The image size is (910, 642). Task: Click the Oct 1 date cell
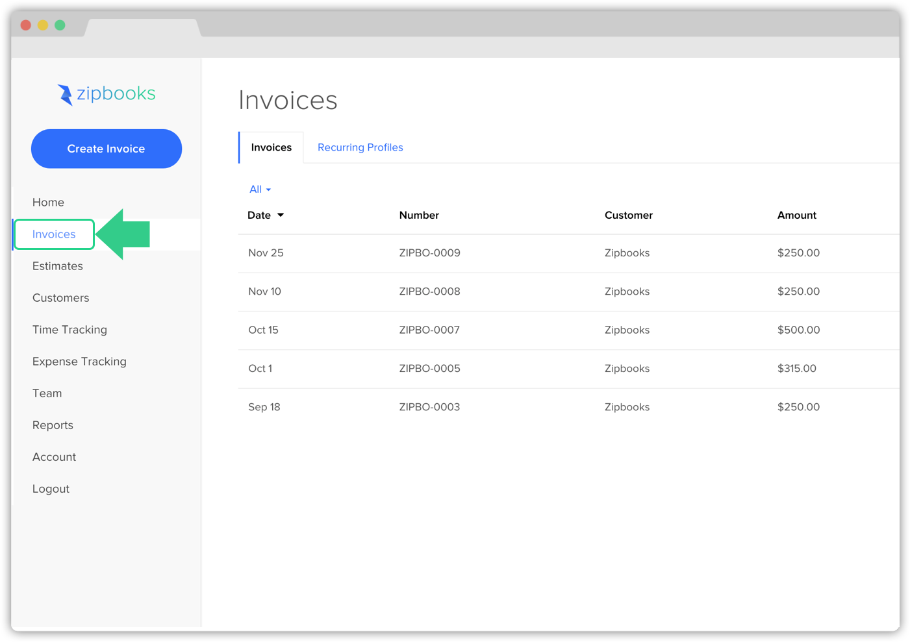pos(260,369)
